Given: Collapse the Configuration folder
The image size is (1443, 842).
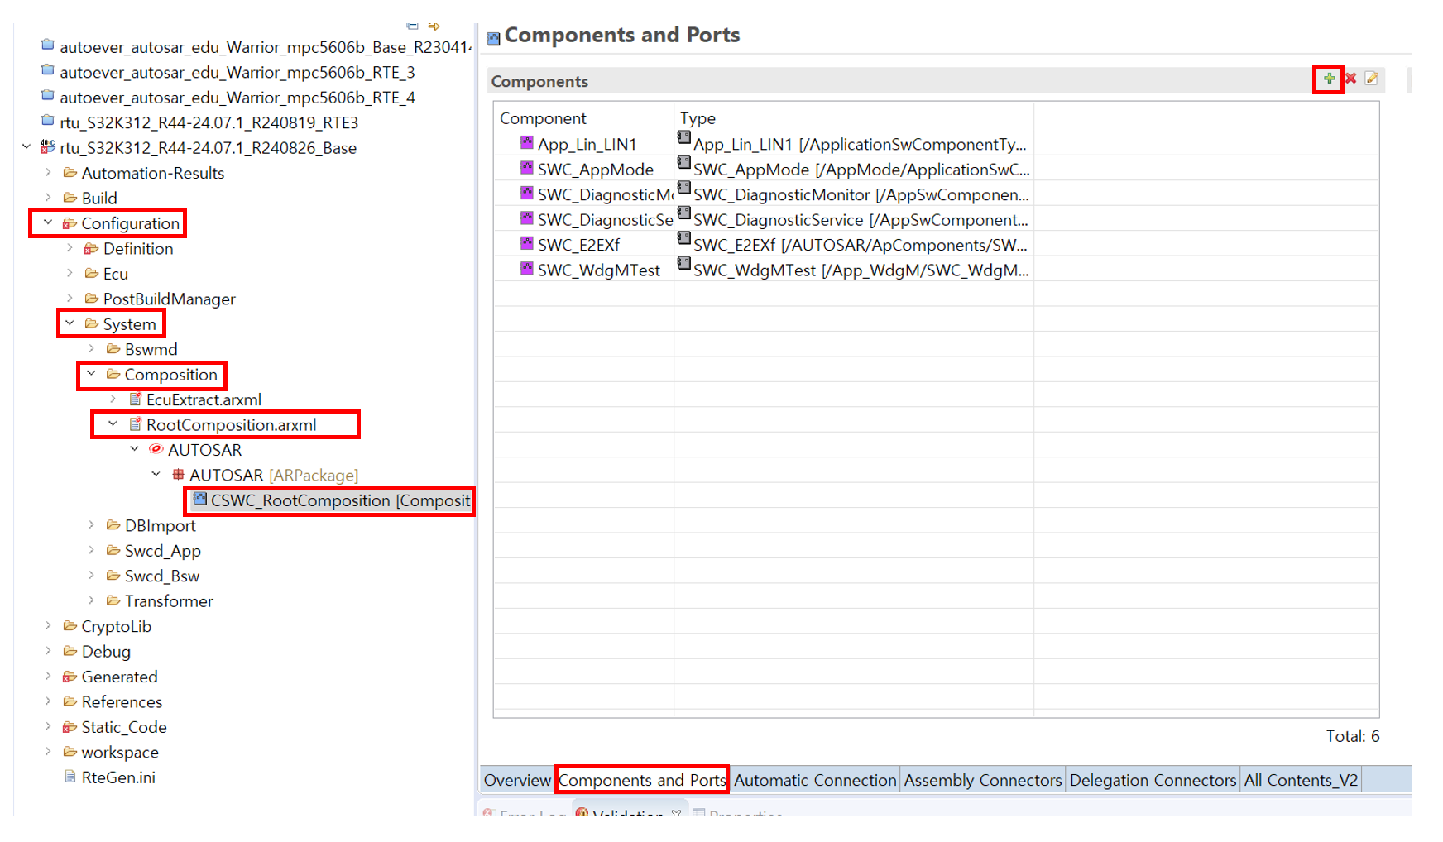Looking at the screenshot, I should tap(48, 222).
